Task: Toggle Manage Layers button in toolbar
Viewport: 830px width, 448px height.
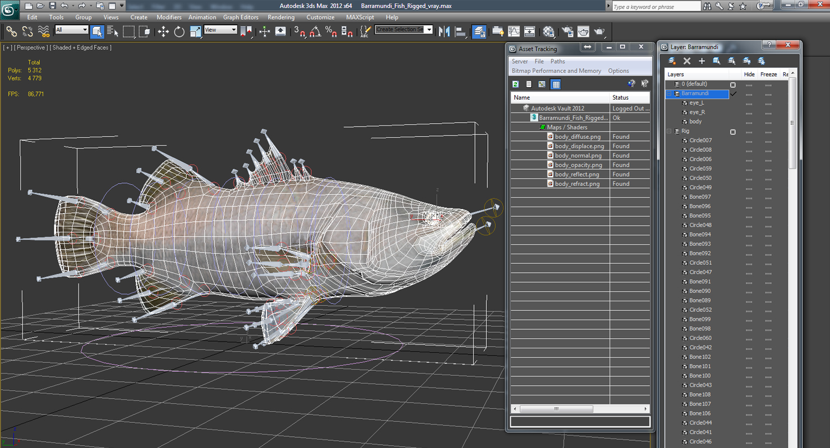Action: [x=479, y=31]
